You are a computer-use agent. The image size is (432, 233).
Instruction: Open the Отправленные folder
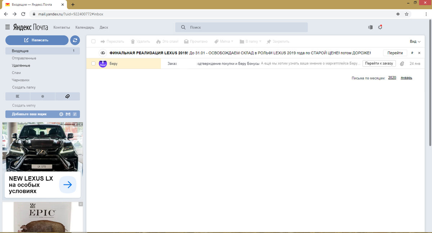24,58
